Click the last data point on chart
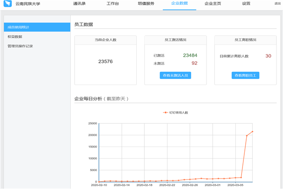 point(252,131)
